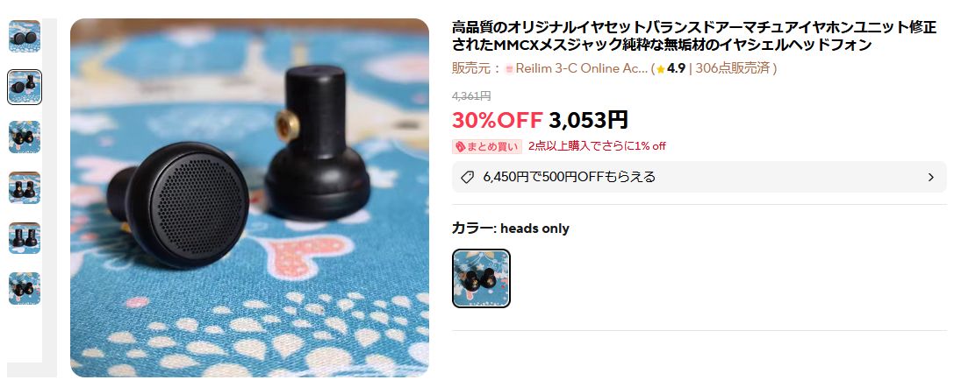Click the red まとめ買い tag badge
Viewport: 954px width, 387px height.
click(x=487, y=146)
